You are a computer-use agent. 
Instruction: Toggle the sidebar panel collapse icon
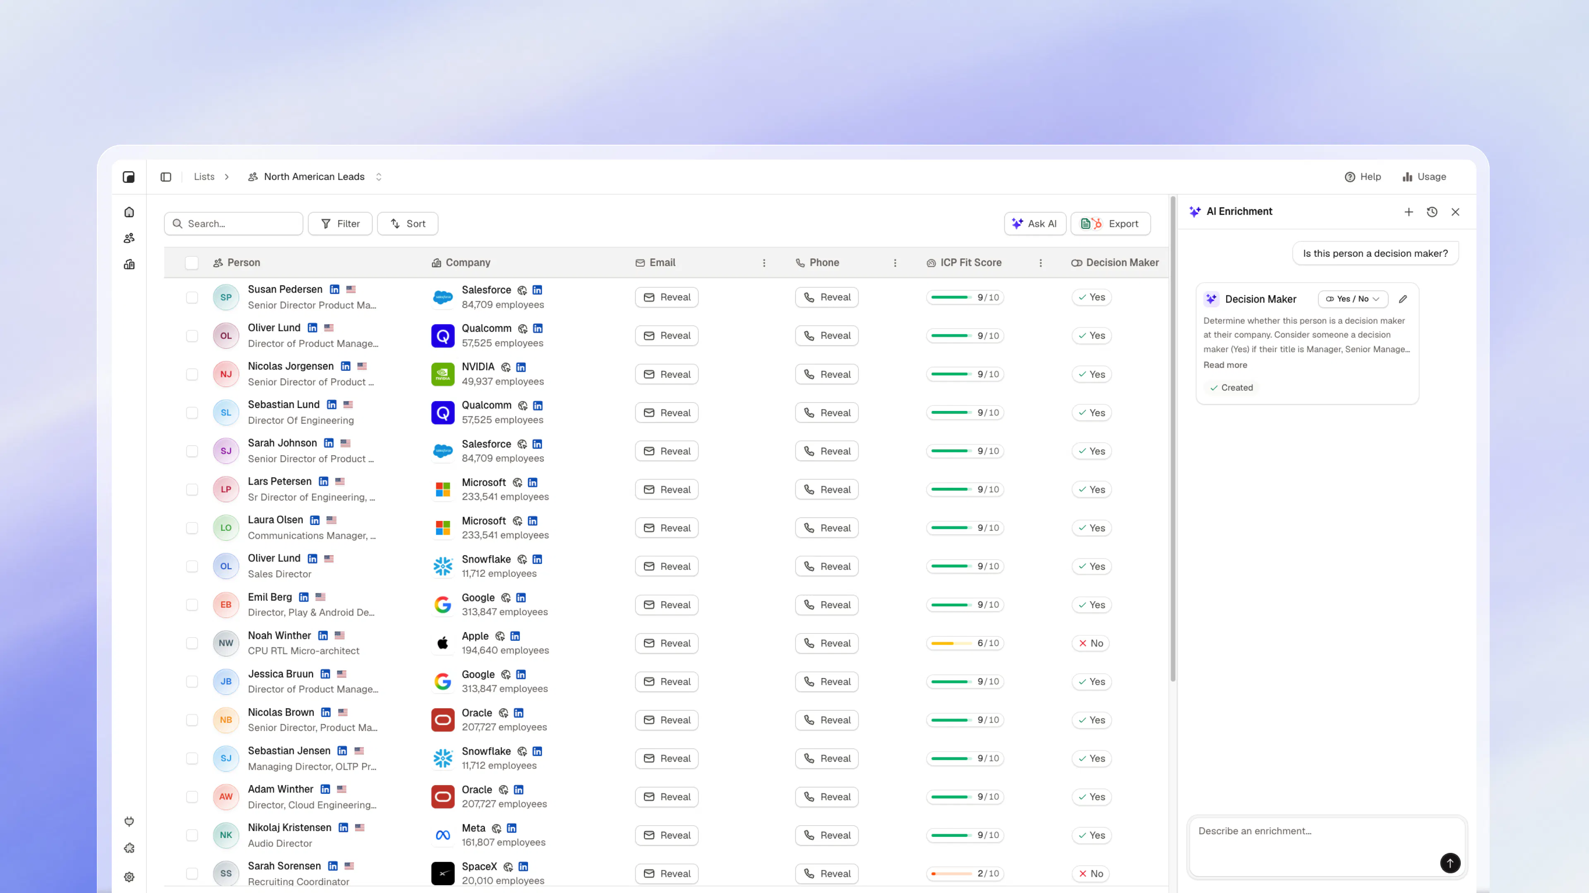point(166,177)
